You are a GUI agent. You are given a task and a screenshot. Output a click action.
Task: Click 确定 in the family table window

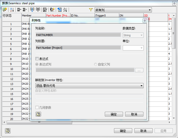pos(123,131)
